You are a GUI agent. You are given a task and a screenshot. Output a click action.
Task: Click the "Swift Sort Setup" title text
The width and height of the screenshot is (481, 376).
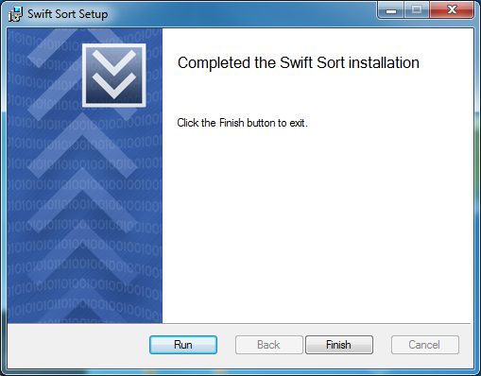click(x=68, y=14)
